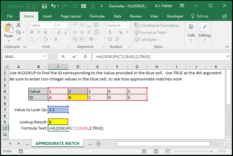This screenshot has width=233, height=156.
Task: Toggle Align Left
Action: coord(75,32)
